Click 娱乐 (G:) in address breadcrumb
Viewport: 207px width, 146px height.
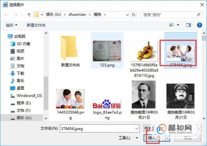(x=53, y=14)
